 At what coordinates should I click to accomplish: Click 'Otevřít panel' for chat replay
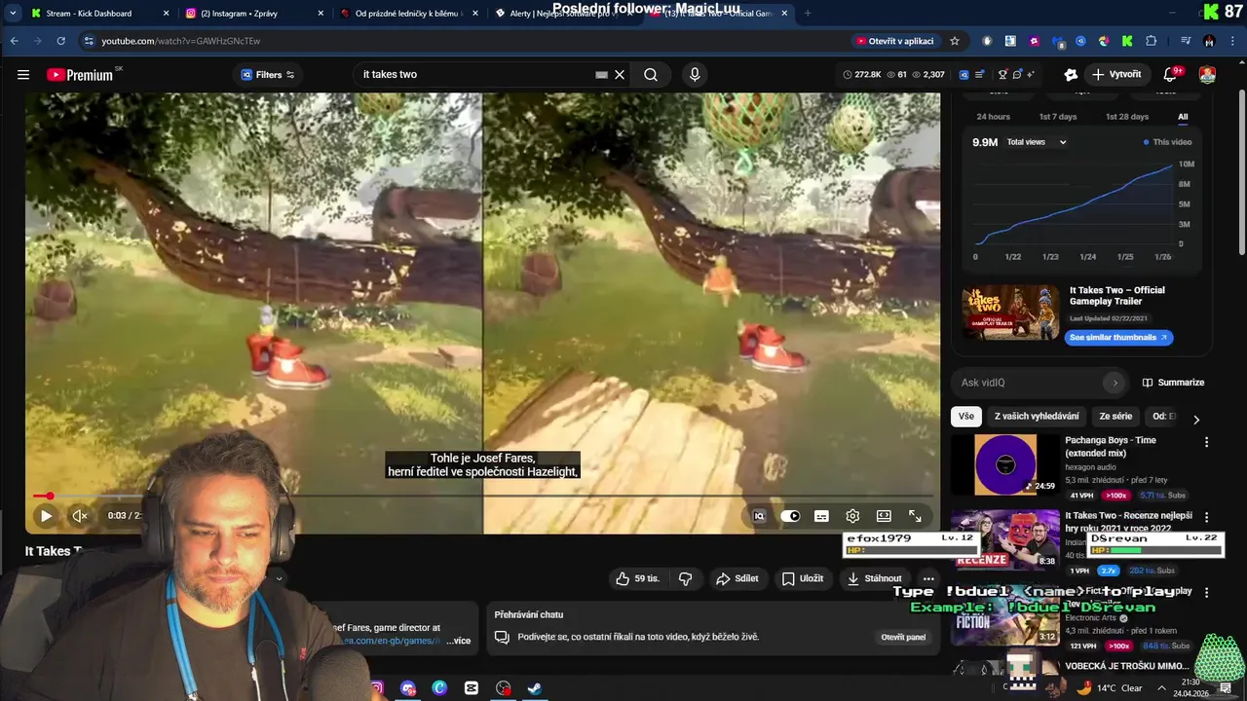[x=903, y=637]
